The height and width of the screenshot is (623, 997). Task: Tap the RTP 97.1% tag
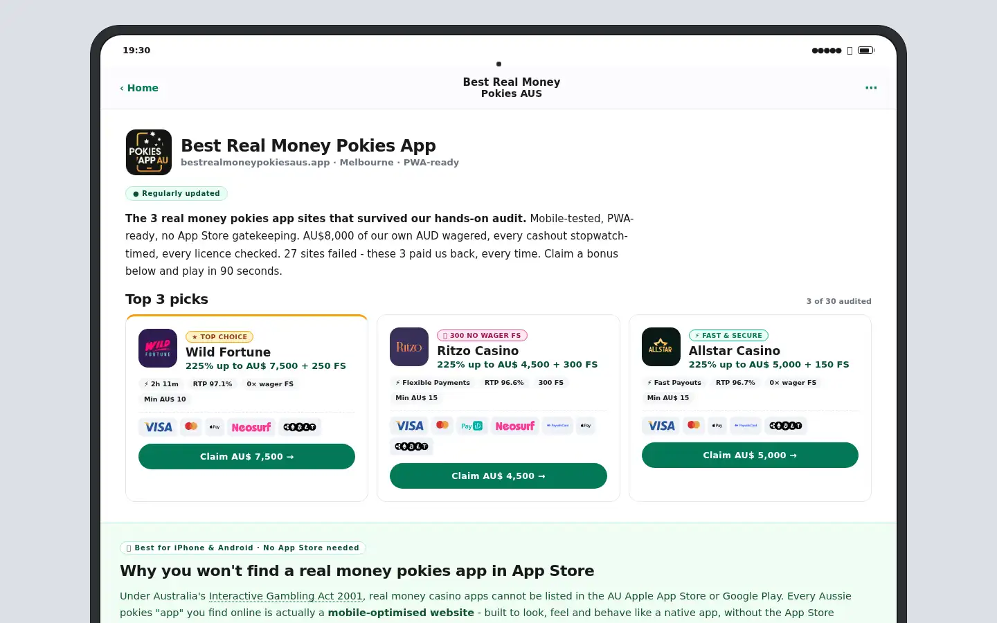213,384
